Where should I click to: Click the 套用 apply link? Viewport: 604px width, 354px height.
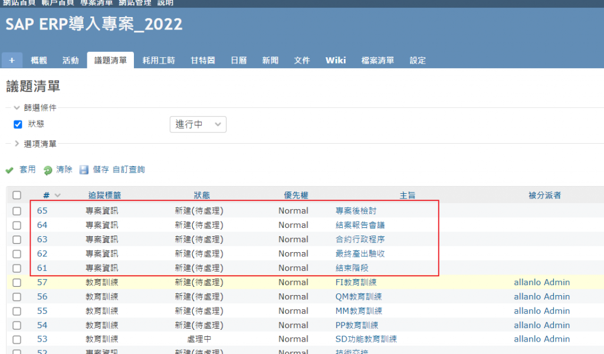tap(27, 170)
